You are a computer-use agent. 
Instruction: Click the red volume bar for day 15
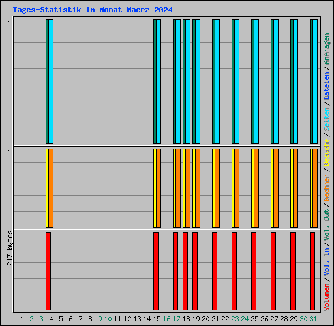pyautogui.click(x=156, y=271)
